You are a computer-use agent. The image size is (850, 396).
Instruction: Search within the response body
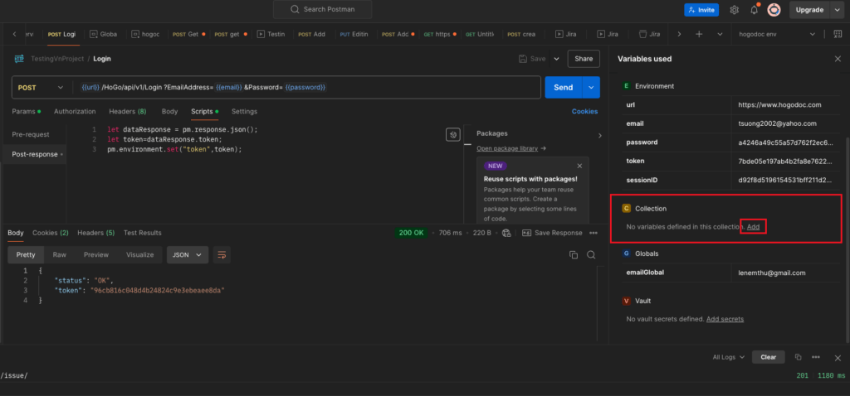pos(591,255)
